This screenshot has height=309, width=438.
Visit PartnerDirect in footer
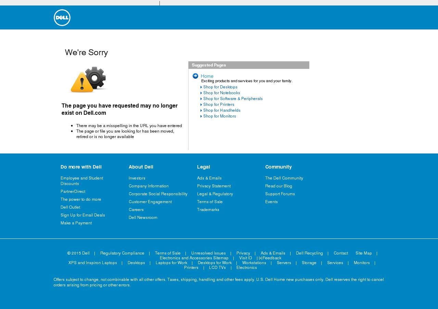73,191
